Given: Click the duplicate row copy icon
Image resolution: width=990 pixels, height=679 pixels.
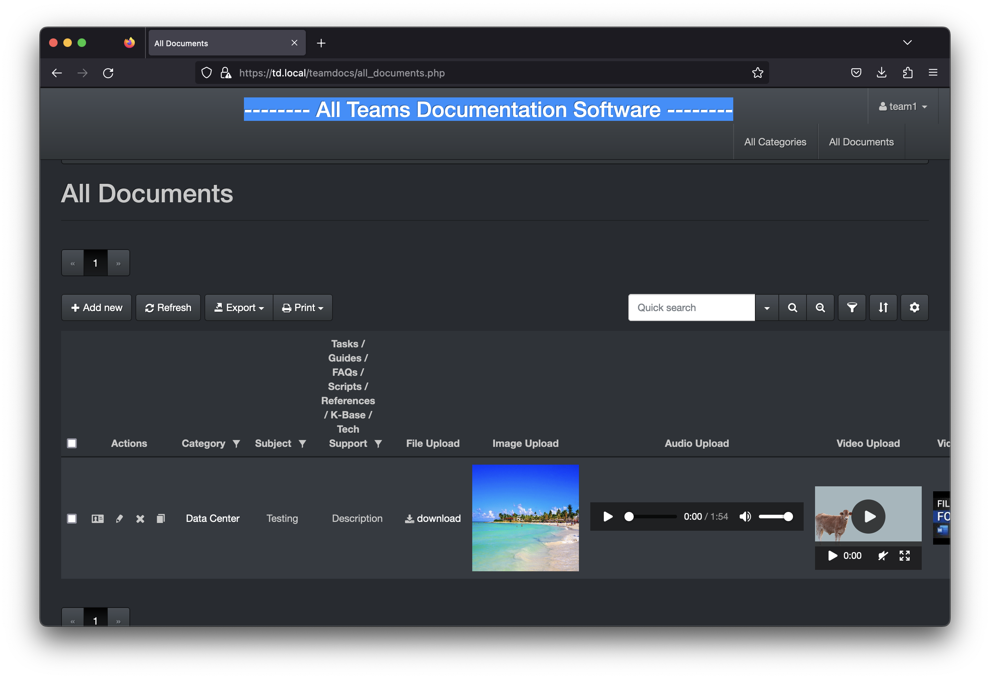Looking at the screenshot, I should point(161,518).
